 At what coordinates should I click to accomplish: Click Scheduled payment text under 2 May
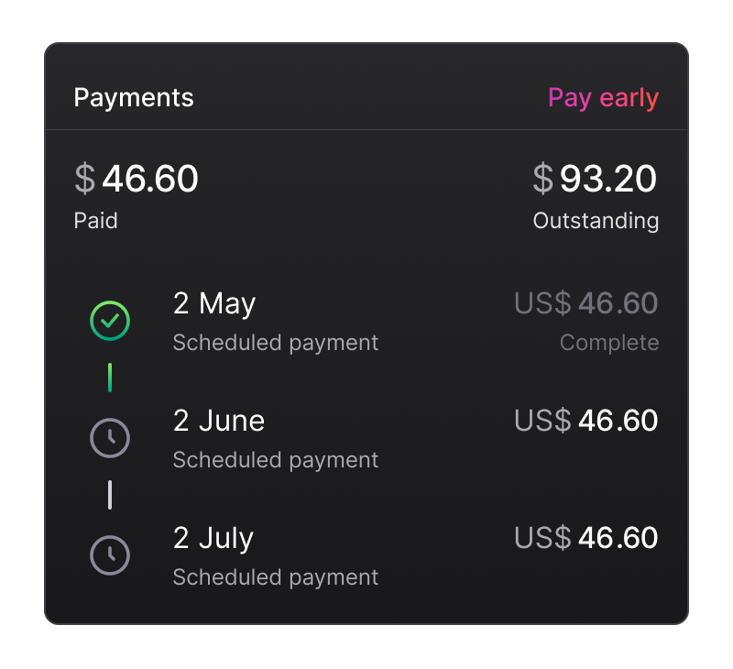coord(276,343)
